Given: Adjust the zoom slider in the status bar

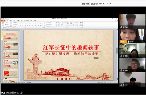Looking at the screenshot, I should coord(111,82).
